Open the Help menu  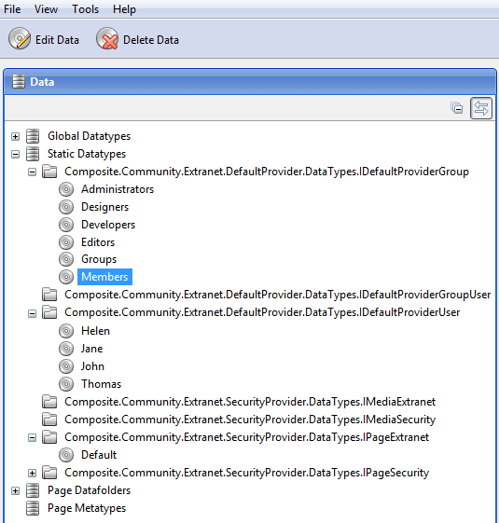124,9
